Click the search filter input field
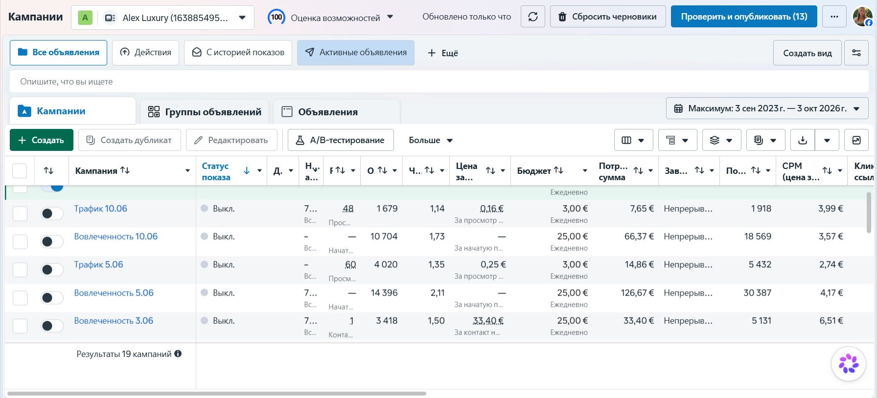This screenshot has width=877, height=398. pyautogui.click(x=439, y=82)
